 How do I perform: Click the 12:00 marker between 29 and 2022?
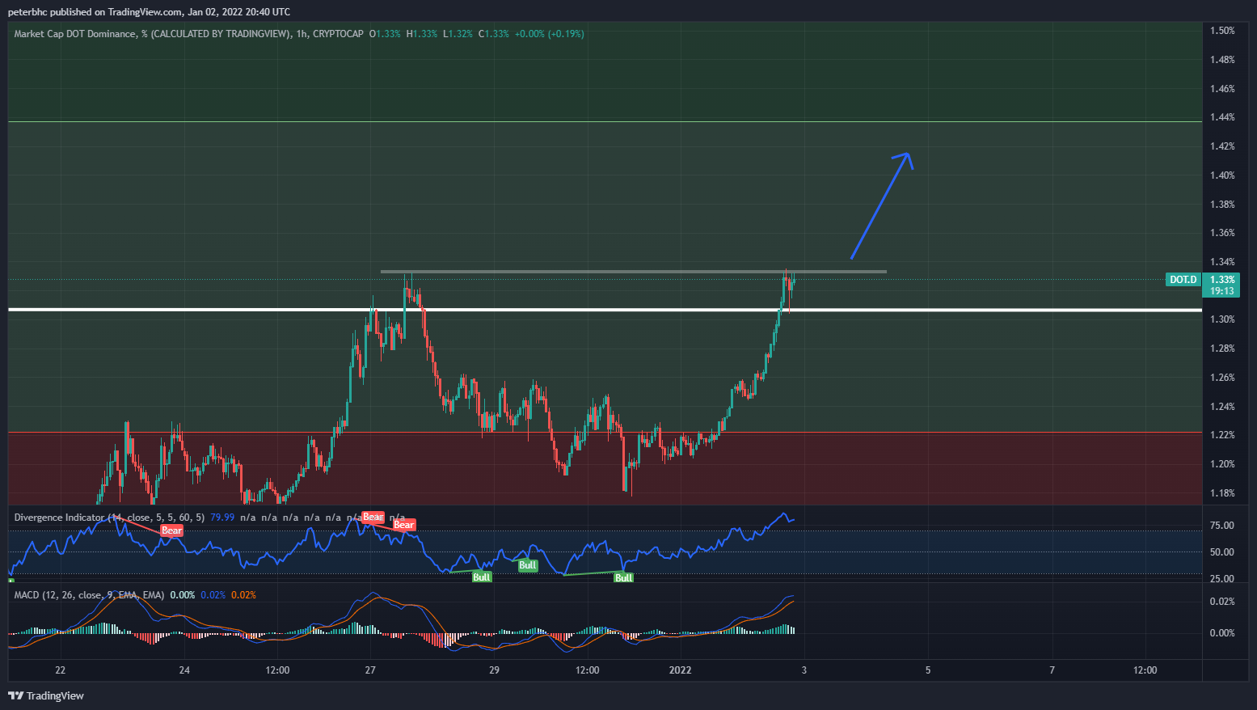point(587,670)
